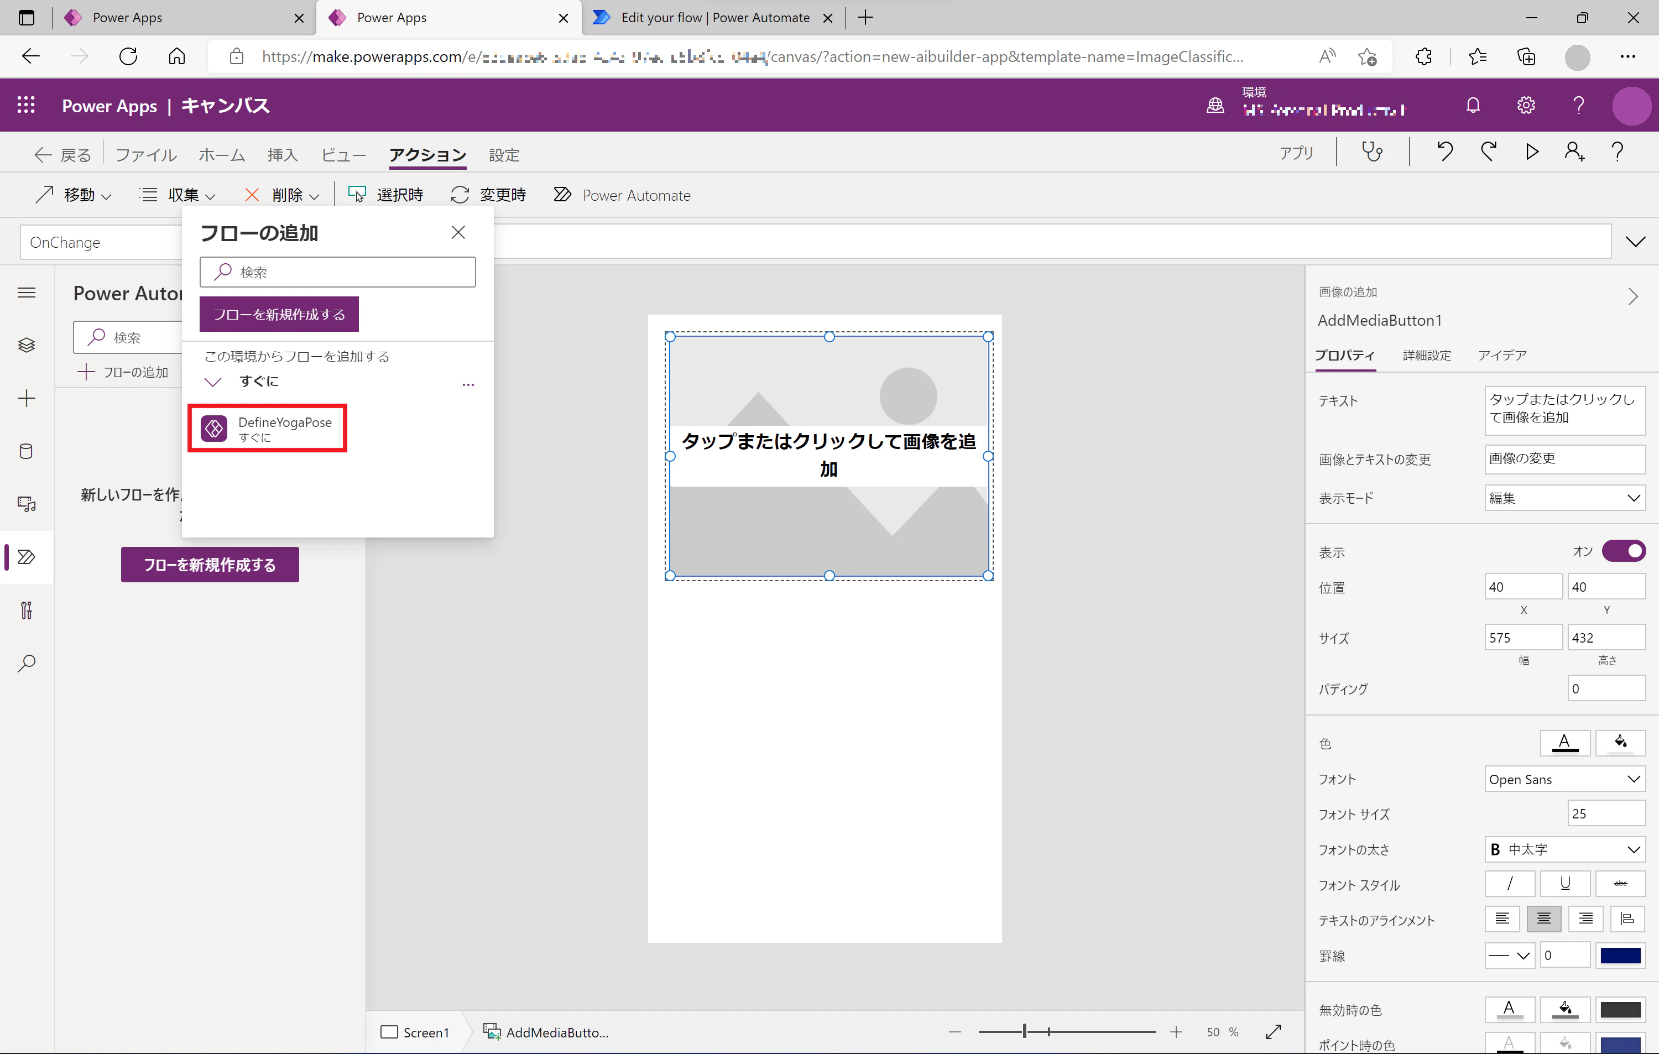Open the Advanced tools sidebar icon
This screenshot has height=1054, width=1659.
(26, 609)
